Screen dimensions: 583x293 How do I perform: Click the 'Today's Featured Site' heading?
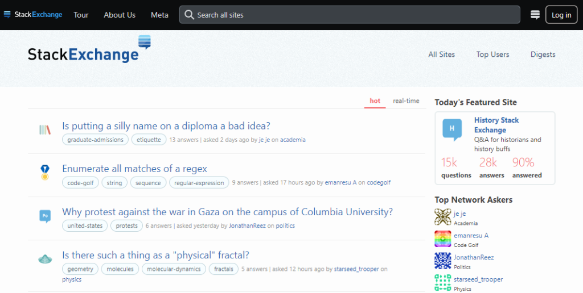click(x=475, y=102)
